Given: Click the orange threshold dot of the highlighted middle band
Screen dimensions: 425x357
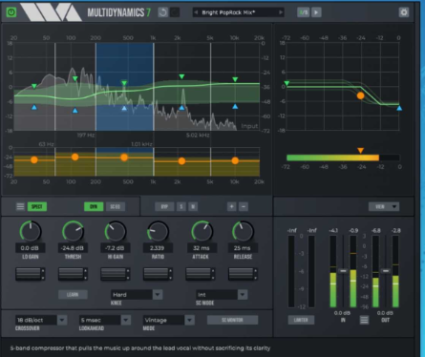Looking at the screenshot, I should click(124, 157).
